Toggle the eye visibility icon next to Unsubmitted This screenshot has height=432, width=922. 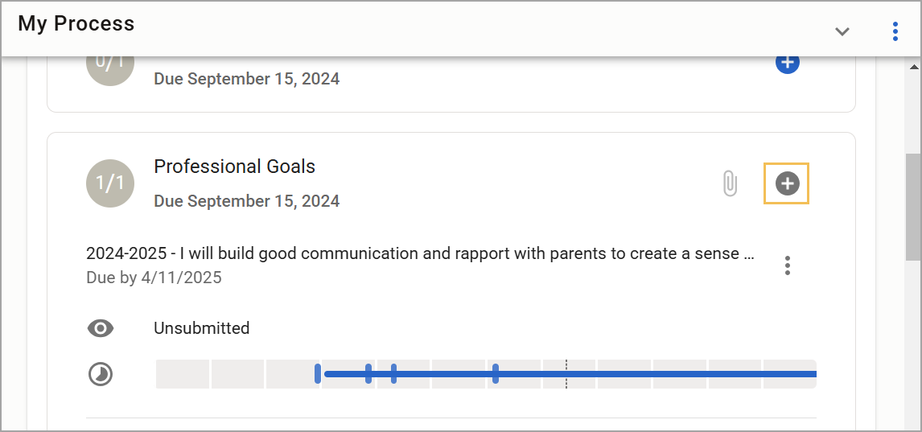point(101,328)
